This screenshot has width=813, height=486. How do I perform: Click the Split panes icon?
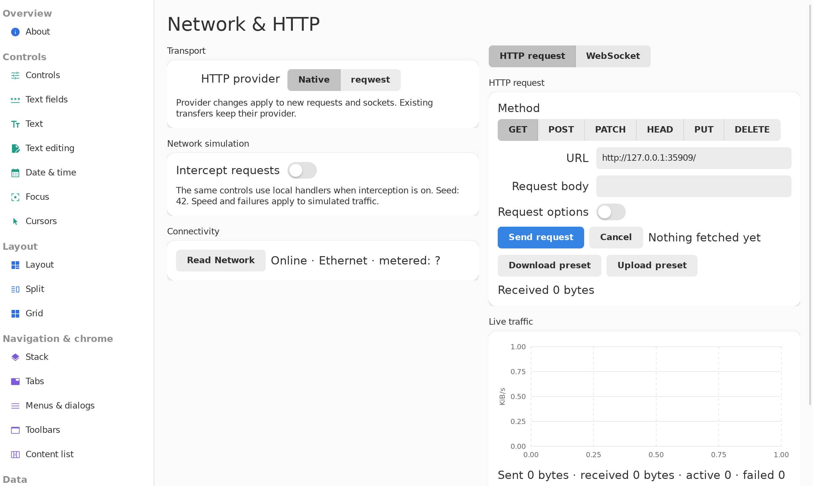[x=15, y=289]
